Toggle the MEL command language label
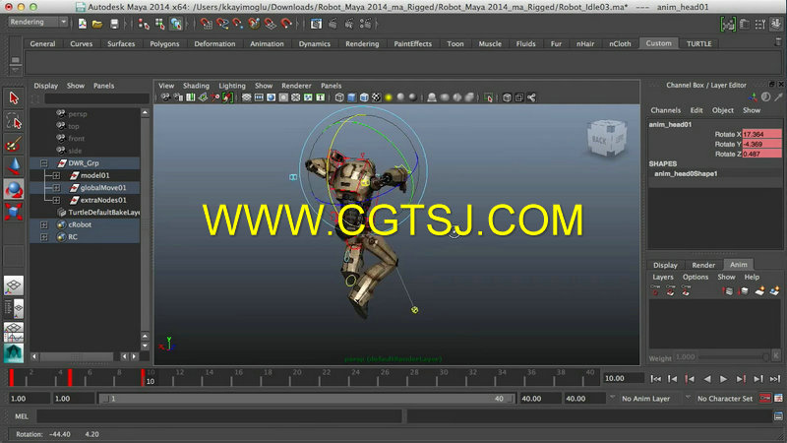Viewport: 787px width, 443px height. point(22,416)
